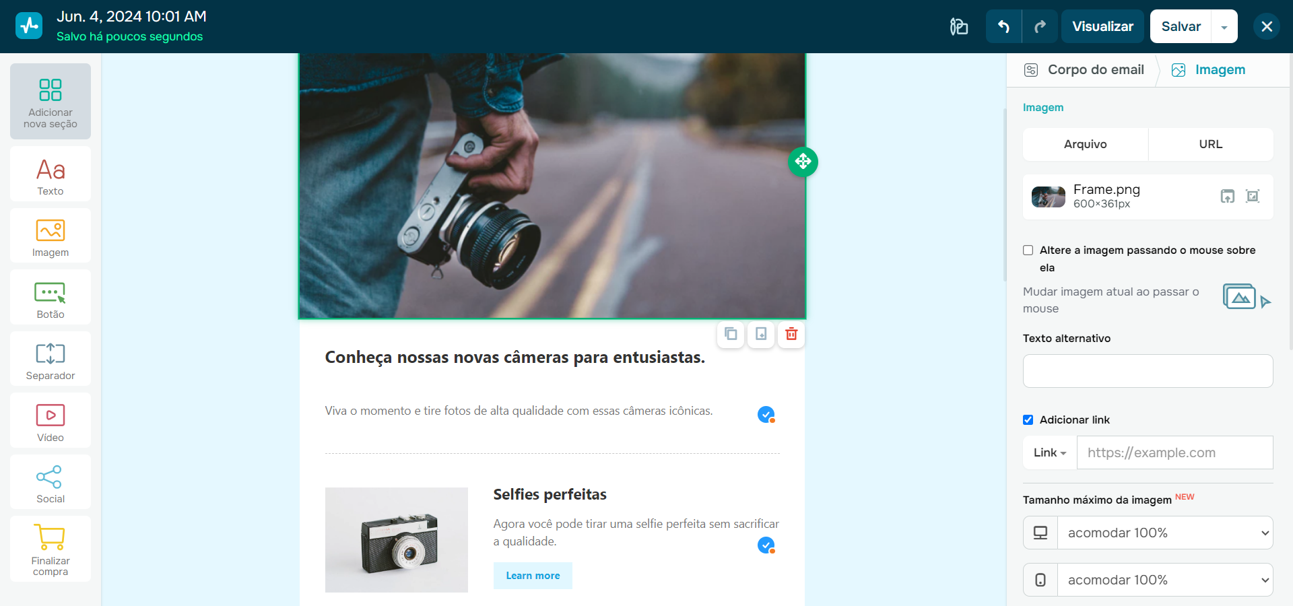Click the desktop size icon
Screen dimensions: 1293x606
coord(1040,533)
